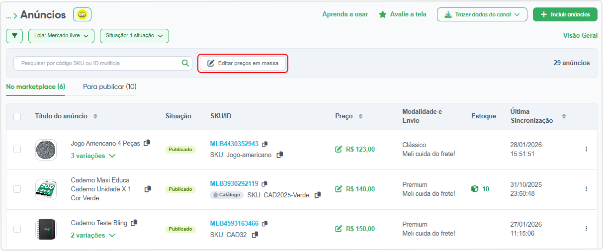The width and height of the screenshot is (603, 251).
Task: Select all listings with the header checkbox
Action: pyautogui.click(x=17, y=116)
